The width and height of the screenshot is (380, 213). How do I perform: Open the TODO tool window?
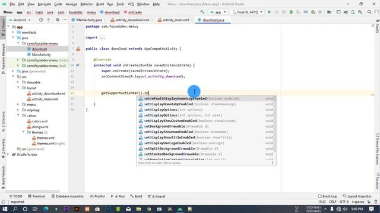coord(15,196)
